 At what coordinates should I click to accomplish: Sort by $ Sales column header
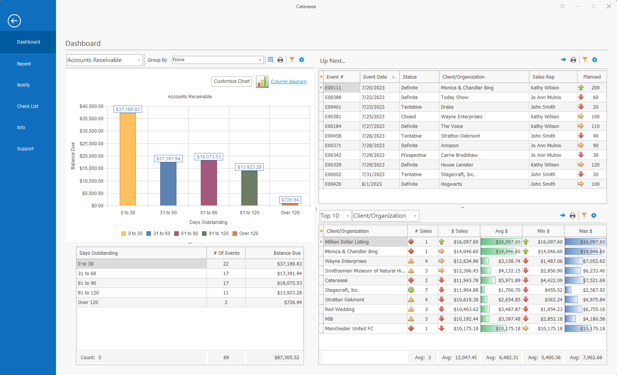click(x=459, y=231)
